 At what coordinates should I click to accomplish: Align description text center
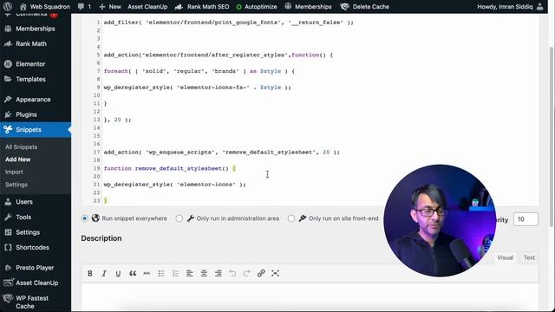204,273
